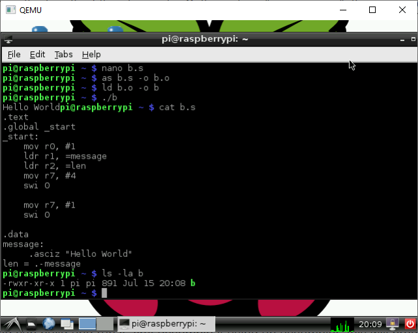This screenshot has width=418, height=333.
Task: Click the terminal cursor at last prompt
Action: coord(104,293)
